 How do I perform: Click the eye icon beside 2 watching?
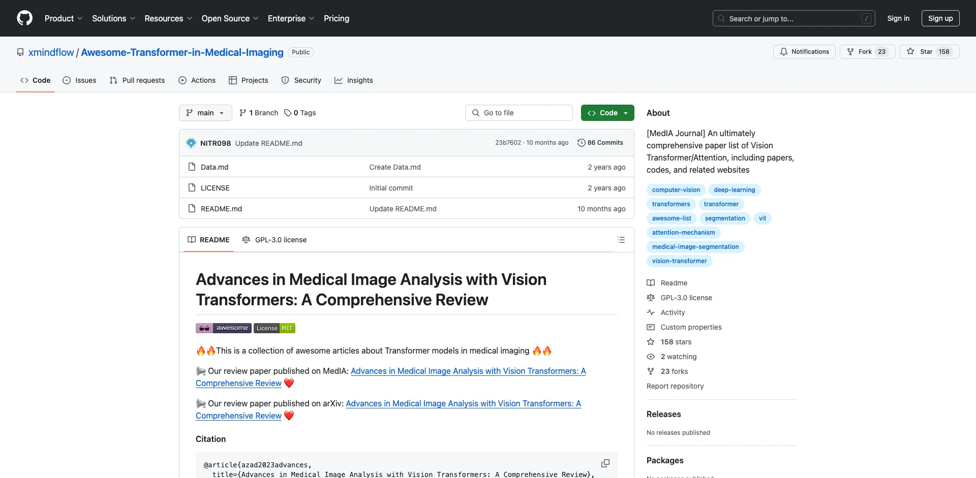(x=651, y=357)
